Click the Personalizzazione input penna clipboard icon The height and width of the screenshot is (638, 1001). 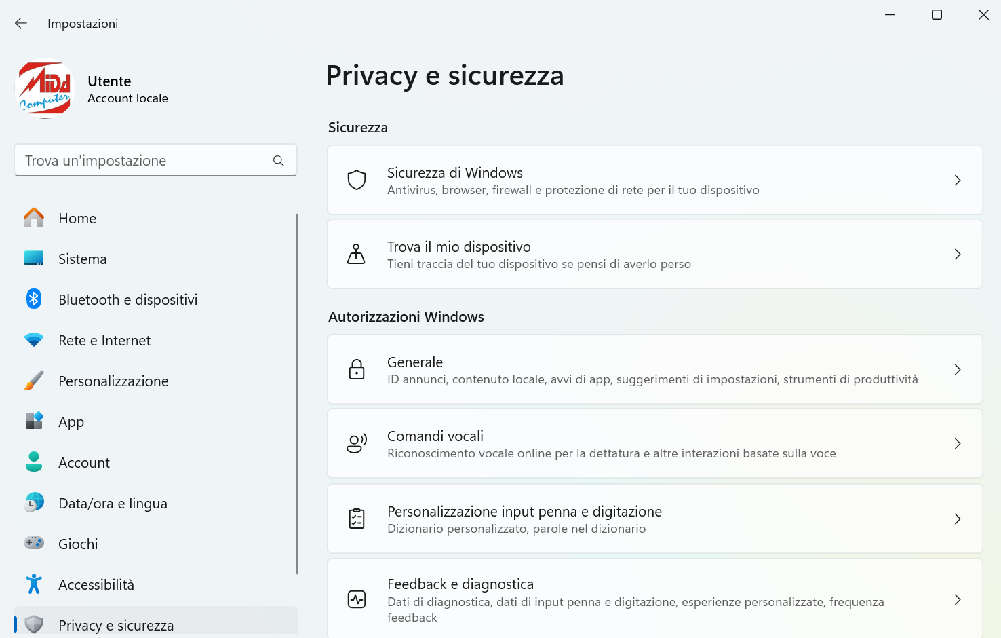(x=357, y=519)
